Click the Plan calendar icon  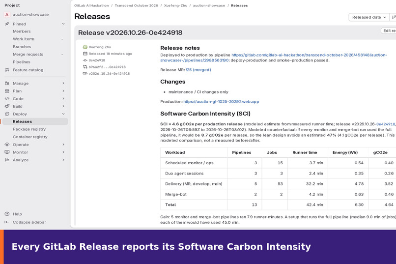pyautogui.click(x=7, y=91)
